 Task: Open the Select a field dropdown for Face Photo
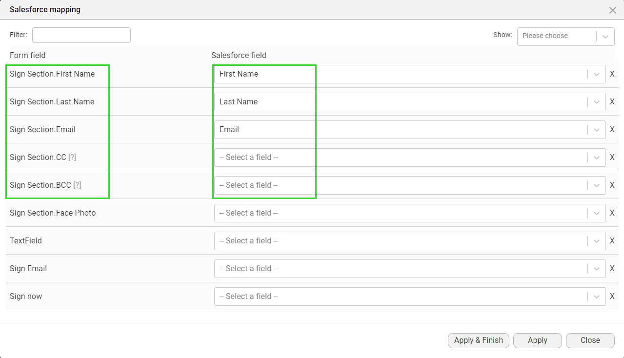click(596, 213)
